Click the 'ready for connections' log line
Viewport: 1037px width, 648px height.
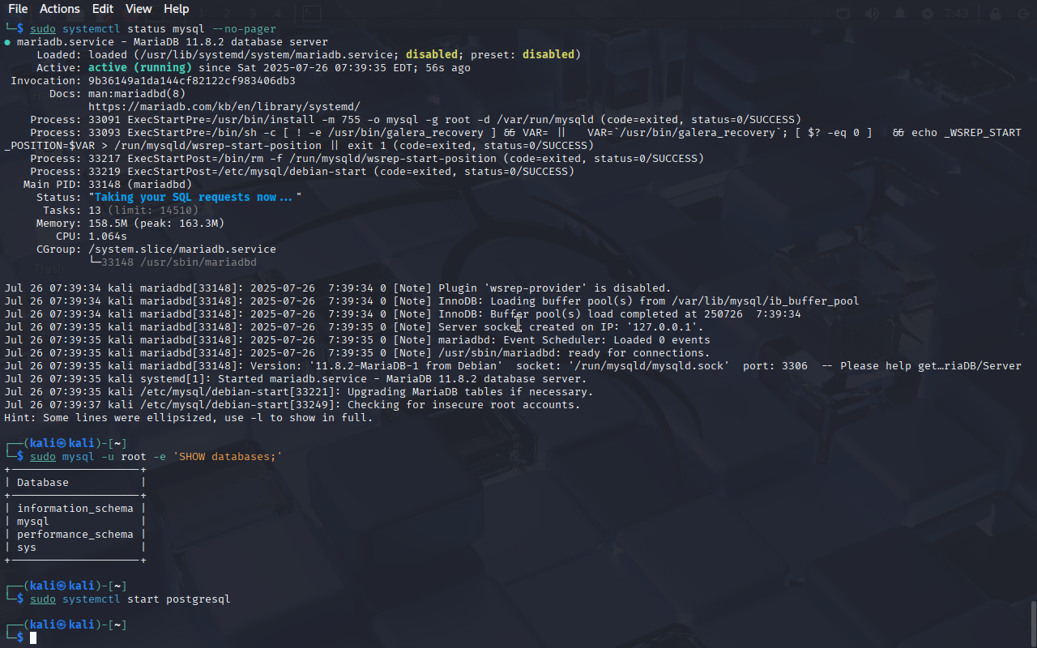tap(357, 353)
